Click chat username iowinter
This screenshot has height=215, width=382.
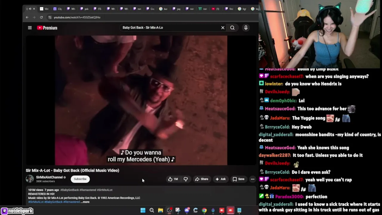pos(273,84)
